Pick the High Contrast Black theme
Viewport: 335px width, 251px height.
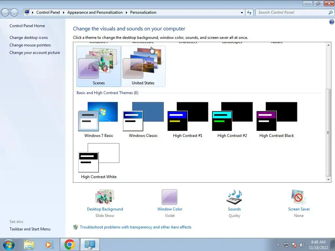(277, 120)
